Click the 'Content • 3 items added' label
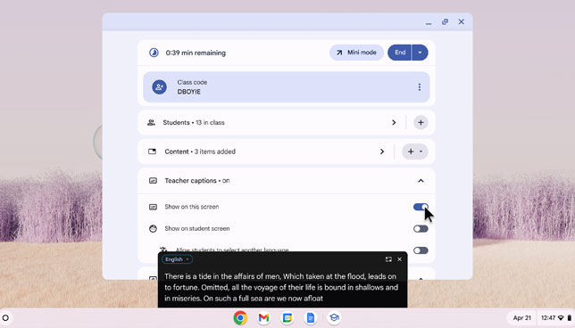Viewport: 575px width, 328px height. [x=200, y=152]
